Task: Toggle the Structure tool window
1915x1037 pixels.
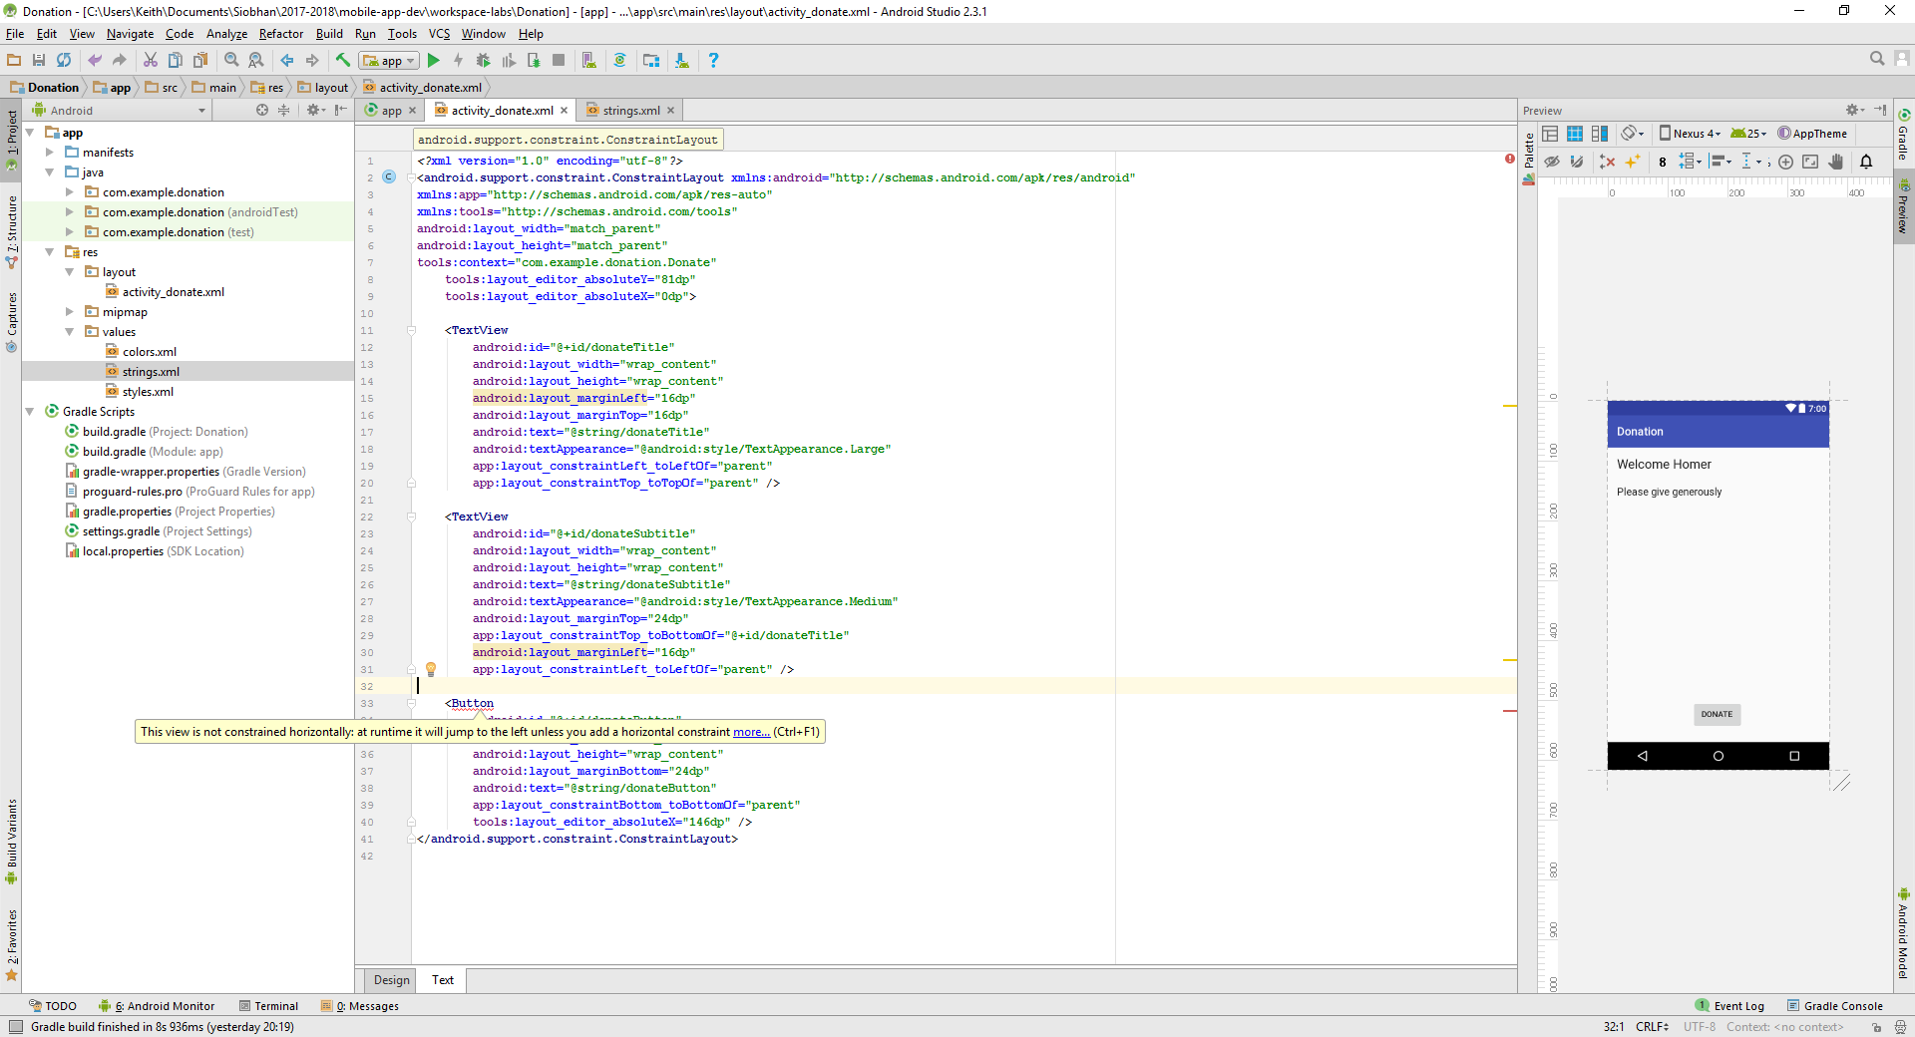Action: coord(12,231)
